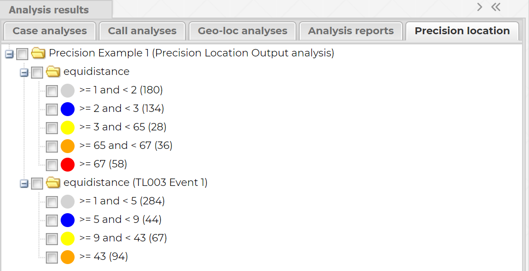Tick the >= 43 (94) checkbox
This screenshot has height=271, width=529.
(x=52, y=258)
